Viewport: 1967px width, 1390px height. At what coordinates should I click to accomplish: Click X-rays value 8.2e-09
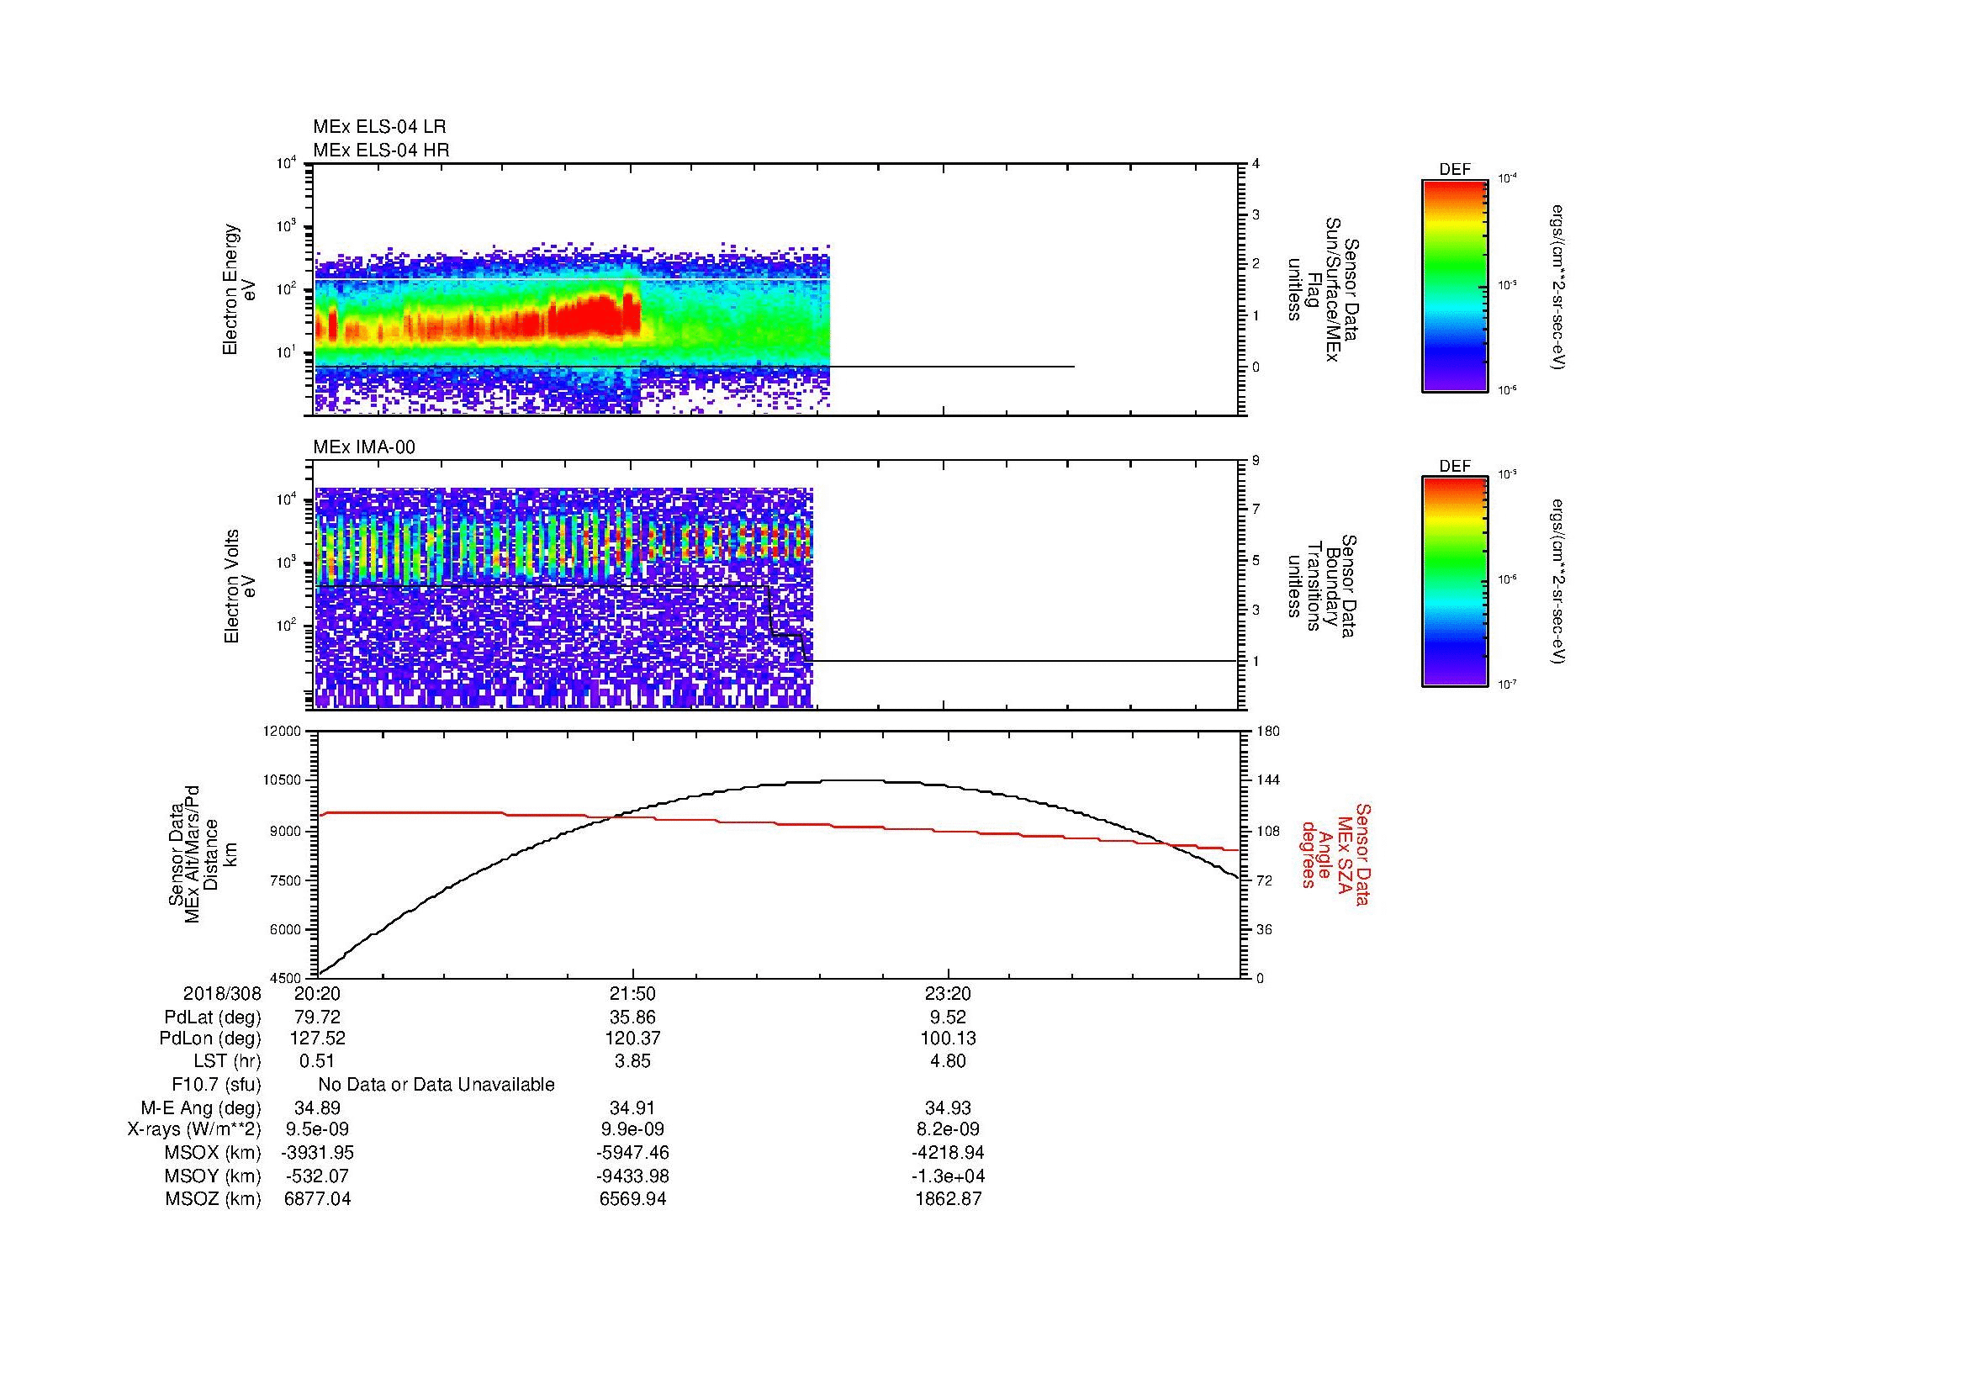coord(948,1129)
